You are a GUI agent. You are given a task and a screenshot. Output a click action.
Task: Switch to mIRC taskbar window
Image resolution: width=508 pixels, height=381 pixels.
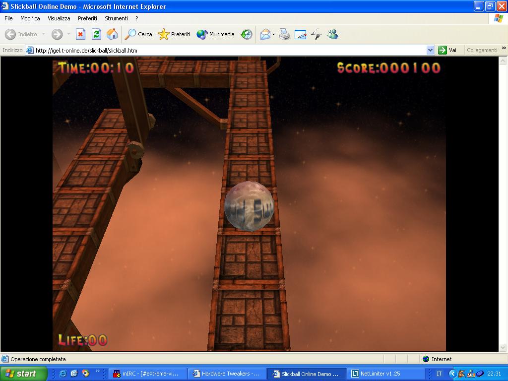148,374
